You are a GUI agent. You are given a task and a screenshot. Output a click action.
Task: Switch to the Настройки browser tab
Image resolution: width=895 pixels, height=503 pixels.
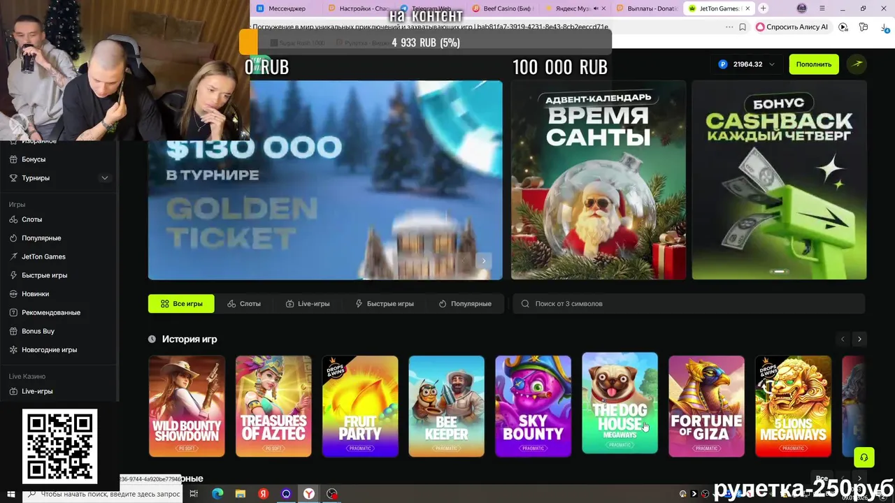coord(359,8)
